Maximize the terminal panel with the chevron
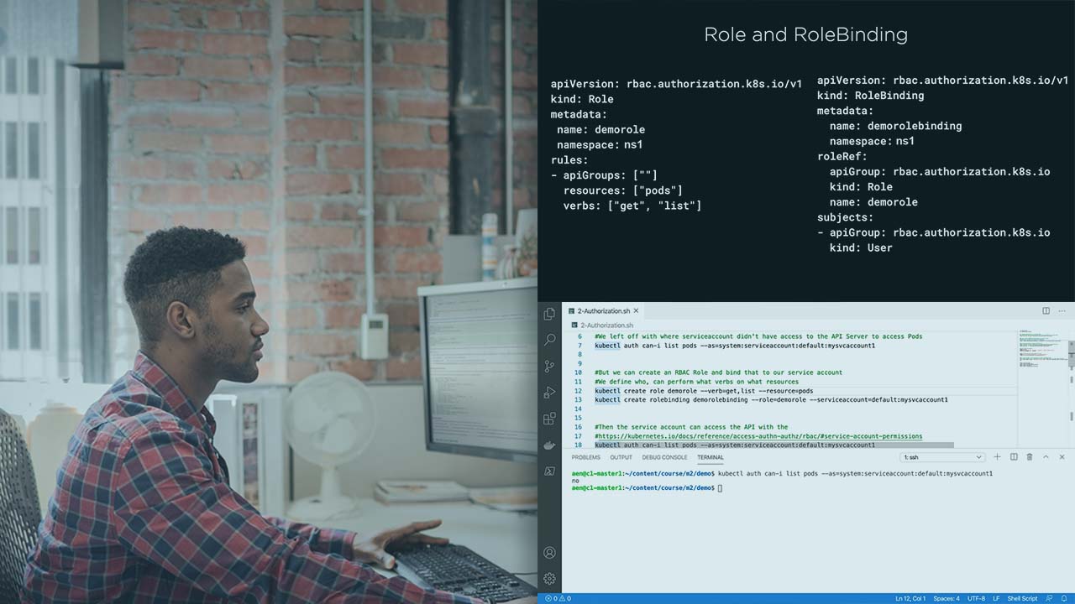The height and width of the screenshot is (604, 1075). (1046, 457)
